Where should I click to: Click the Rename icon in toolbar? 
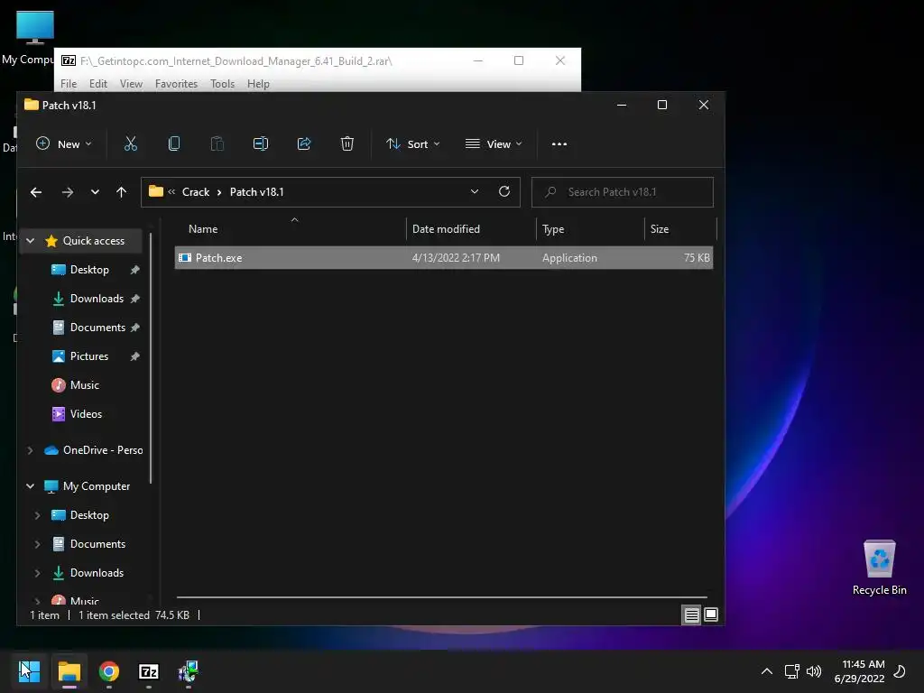261,143
